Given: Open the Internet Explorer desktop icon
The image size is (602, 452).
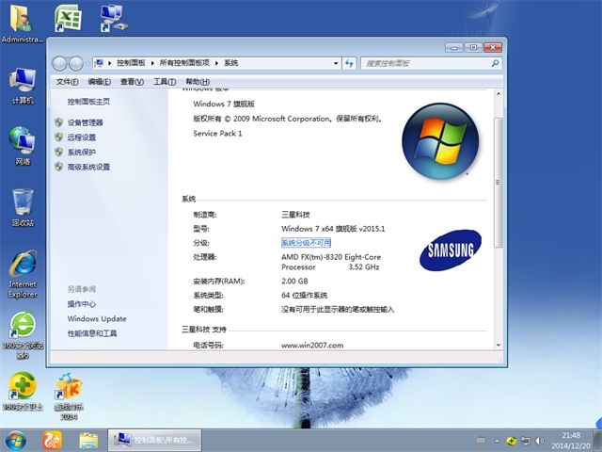Looking at the screenshot, I should click(x=23, y=268).
